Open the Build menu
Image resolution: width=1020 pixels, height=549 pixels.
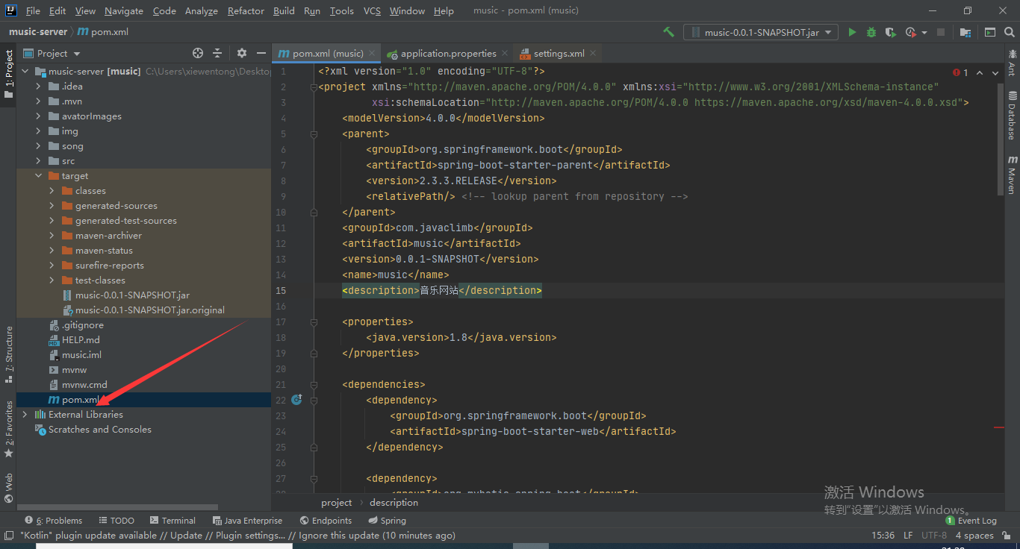click(x=284, y=11)
